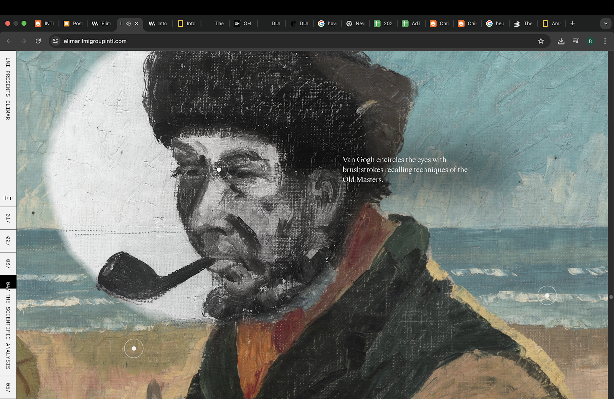The image size is (614, 399).
Task: Switch to the Chrome New tab
Action: tap(355, 23)
